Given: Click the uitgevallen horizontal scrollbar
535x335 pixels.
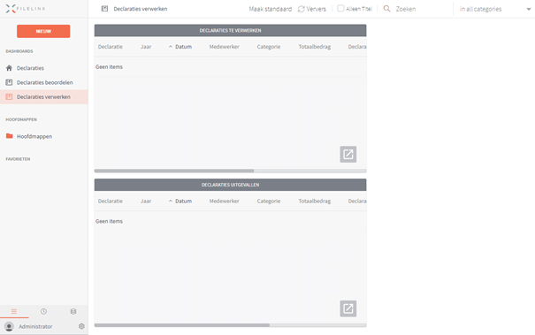Looking at the screenshot, I should (x=182, y=325).
